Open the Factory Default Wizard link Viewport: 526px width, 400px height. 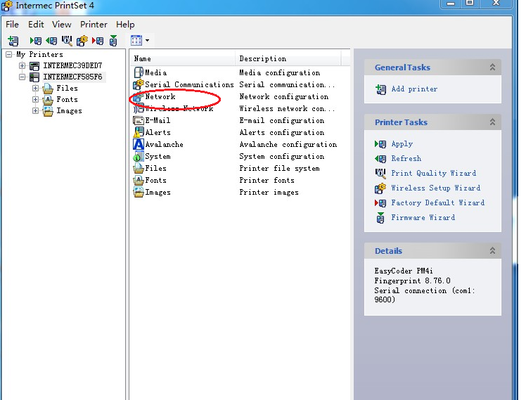pos(438,202)
